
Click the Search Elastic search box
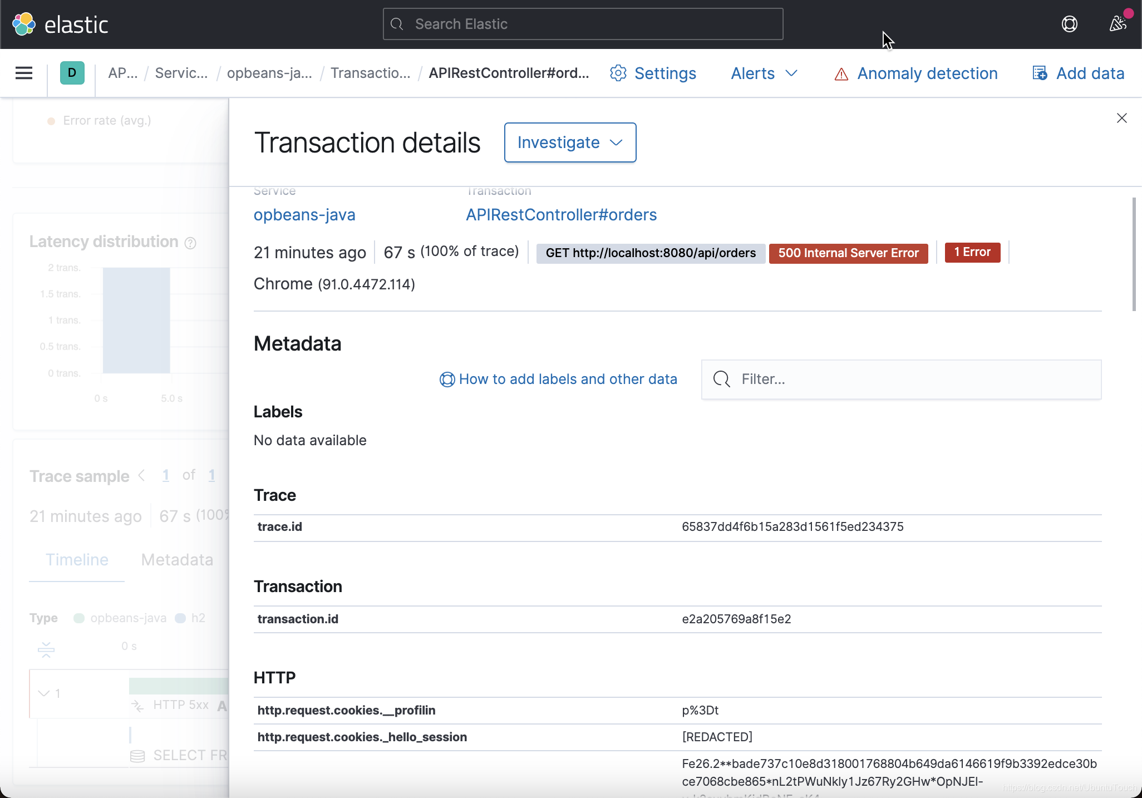(x=583, y=24)
